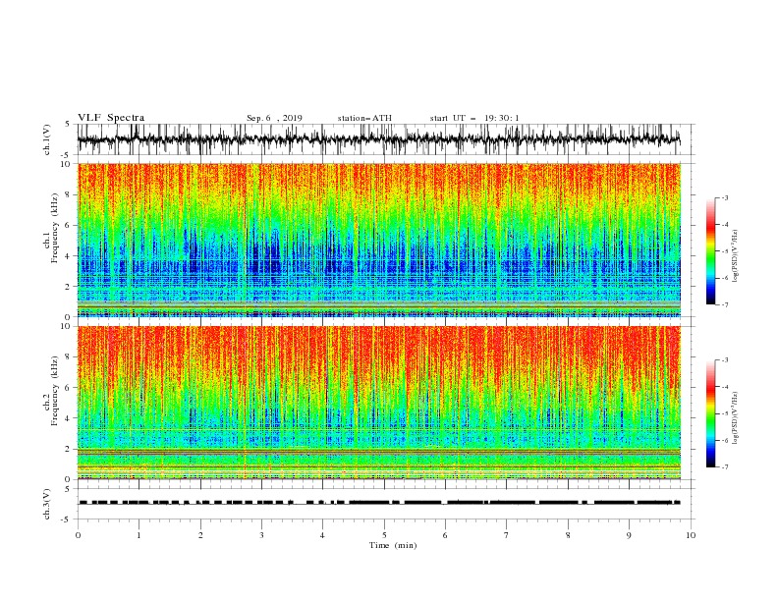Click the "8" kHz tick label on ch.1 axis

[69, 194]
